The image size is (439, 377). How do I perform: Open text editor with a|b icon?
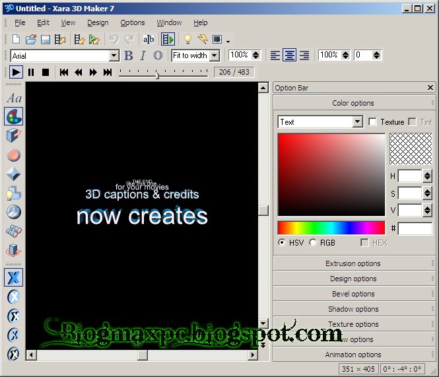pos(149,39)
